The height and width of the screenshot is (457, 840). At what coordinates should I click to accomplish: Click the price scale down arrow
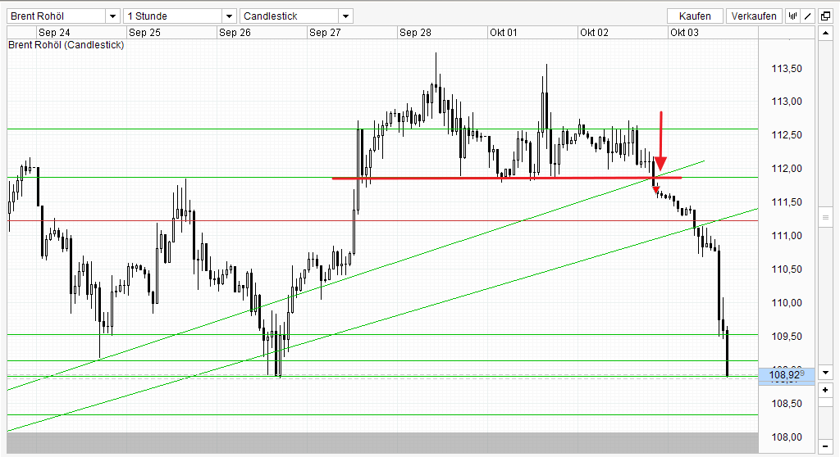pyautogui.click(x=825, y=373)
